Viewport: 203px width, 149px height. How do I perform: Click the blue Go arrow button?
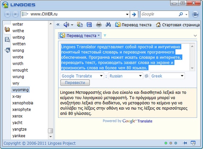coord(134,14)
